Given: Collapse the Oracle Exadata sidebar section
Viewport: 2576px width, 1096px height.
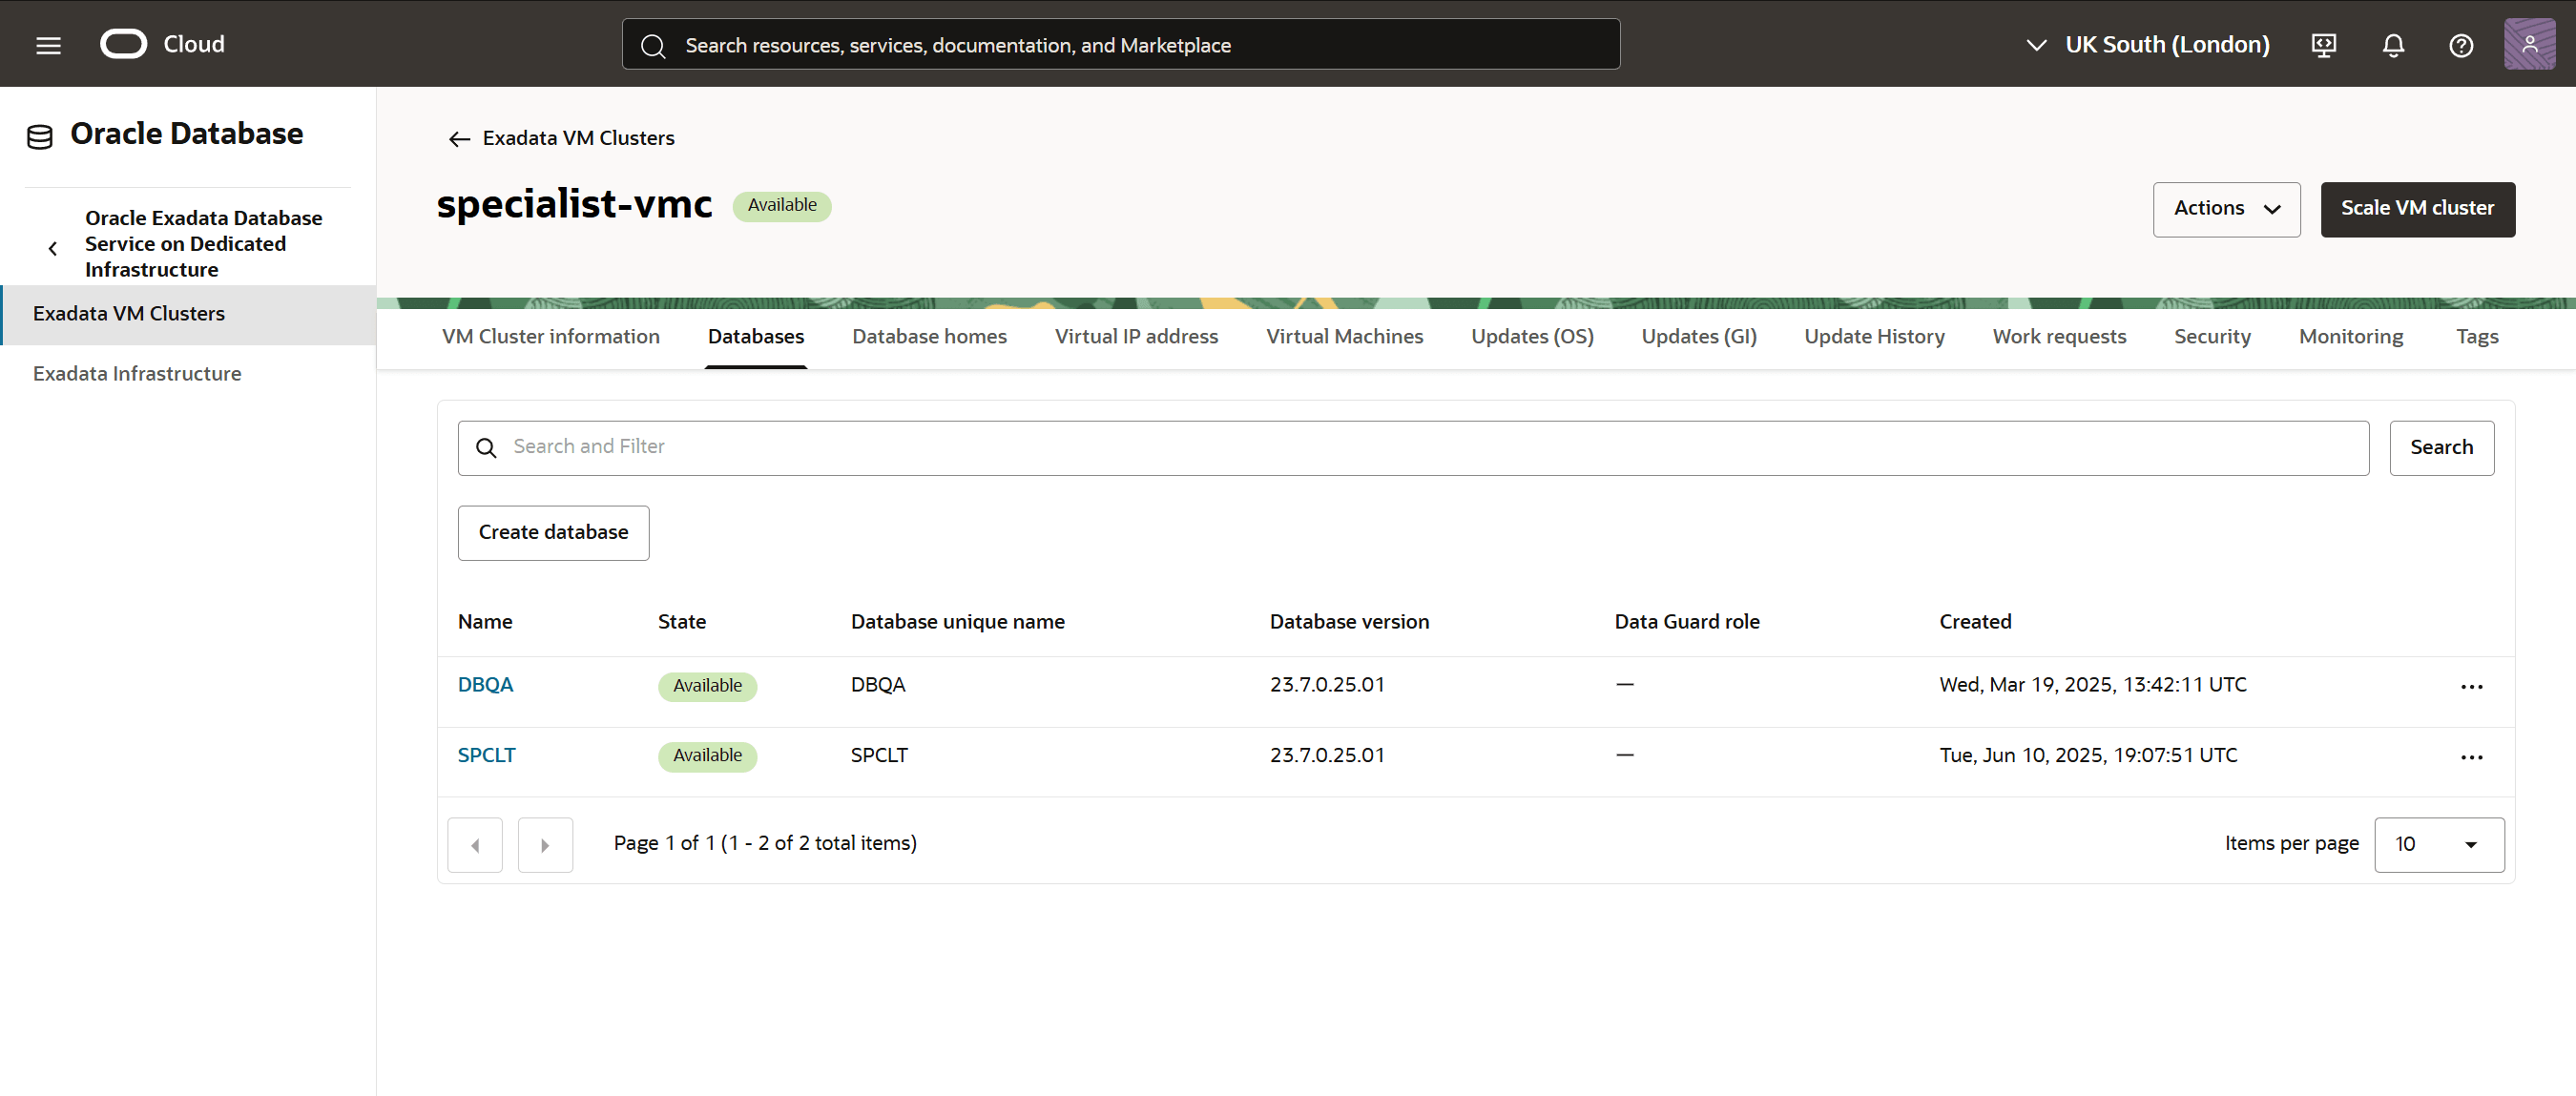Looking at the screenshot, I should tap(52, 247).
